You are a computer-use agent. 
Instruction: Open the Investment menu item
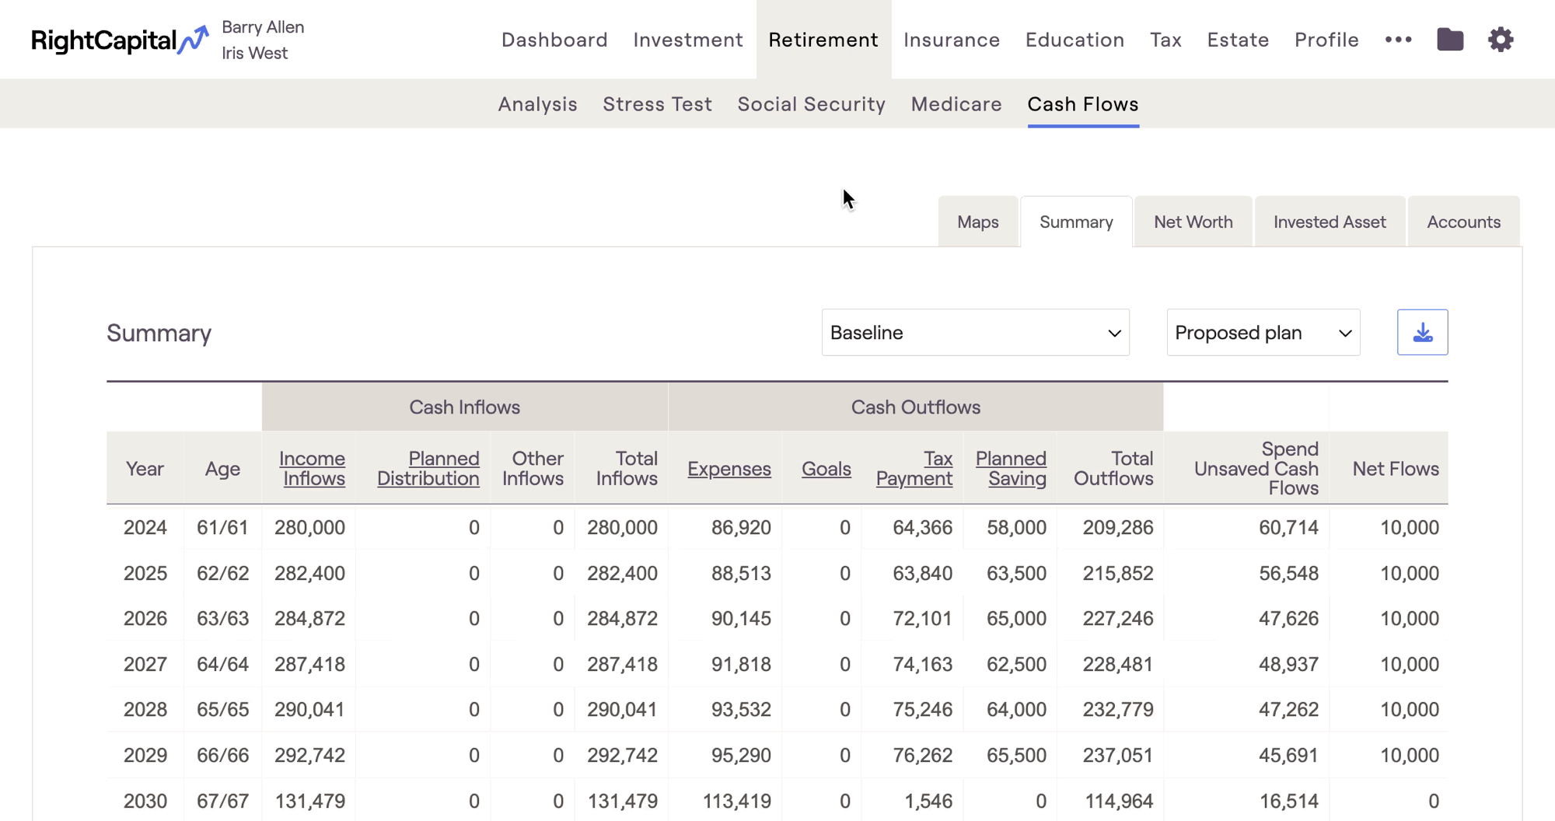point(687,40)
